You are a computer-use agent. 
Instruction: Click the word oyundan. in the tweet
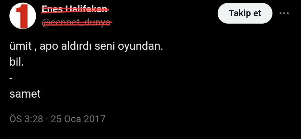coord(140,47)
